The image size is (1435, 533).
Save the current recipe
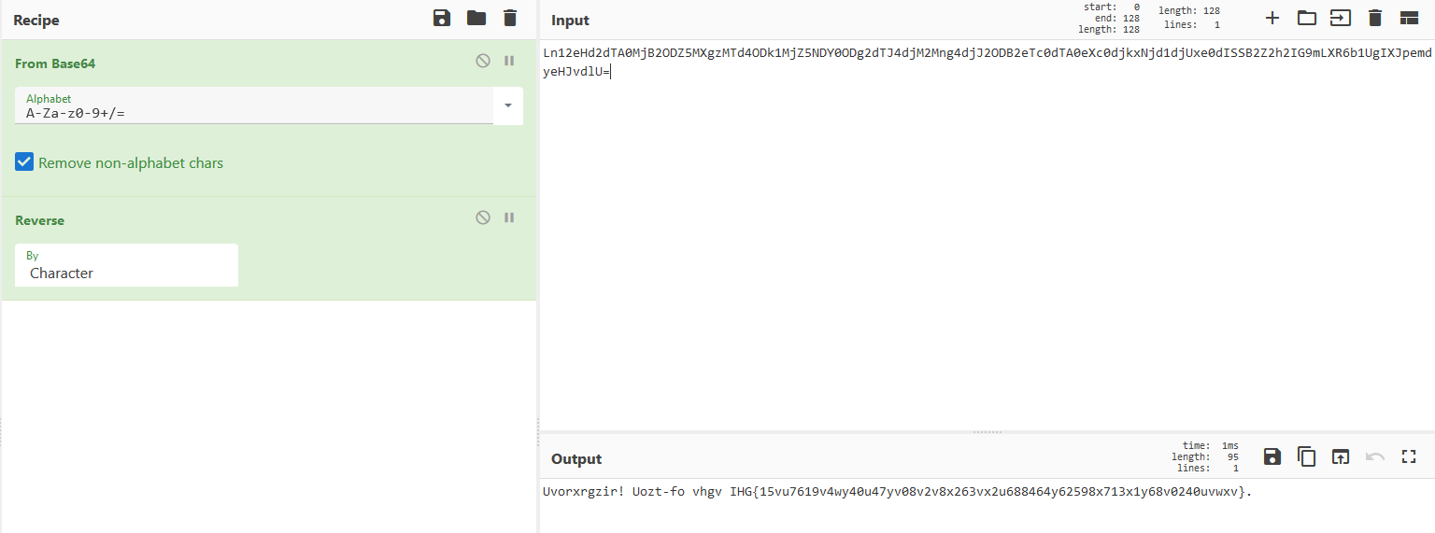click(442, 18)
